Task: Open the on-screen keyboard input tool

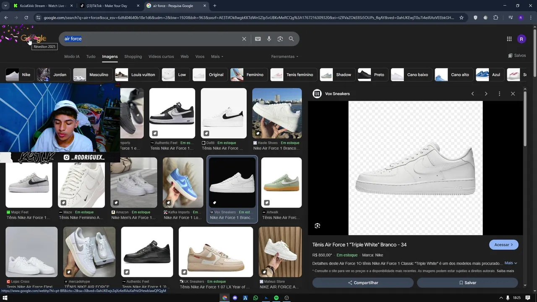Action: point(258,39)
